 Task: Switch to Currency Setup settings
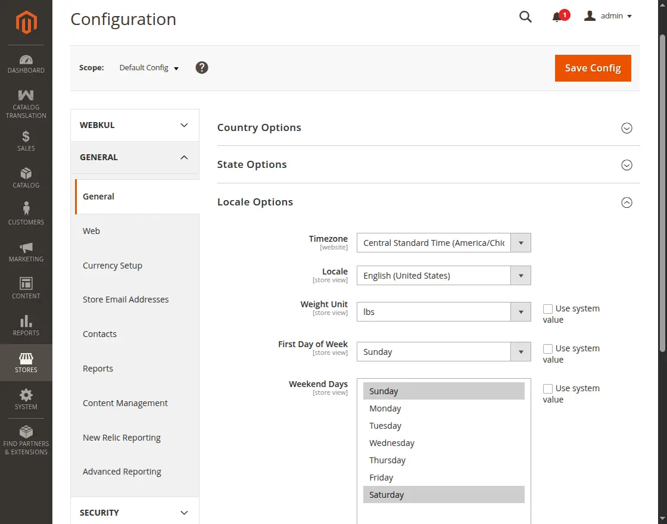click(x=112, y=265)
